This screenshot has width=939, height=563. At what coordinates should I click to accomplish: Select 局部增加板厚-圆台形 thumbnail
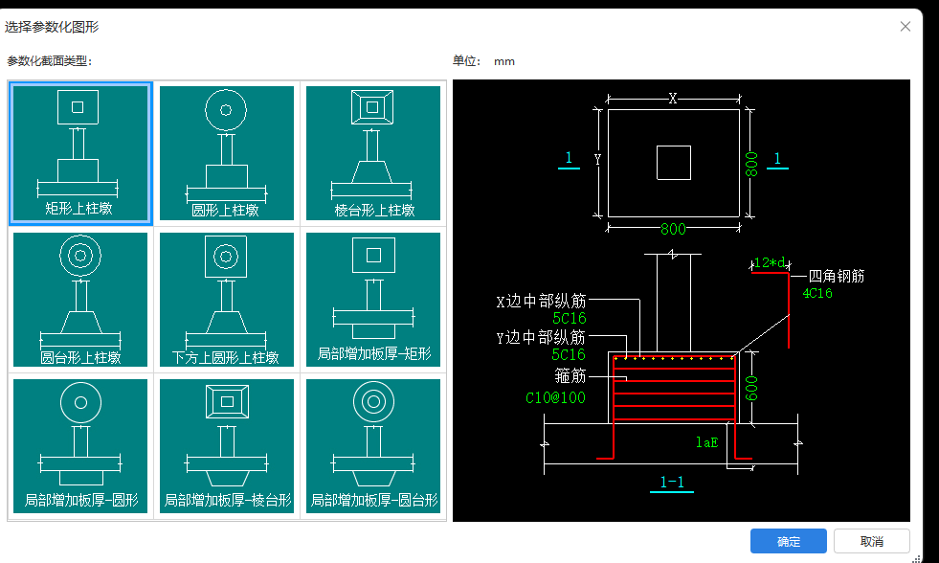pos(373,446)
